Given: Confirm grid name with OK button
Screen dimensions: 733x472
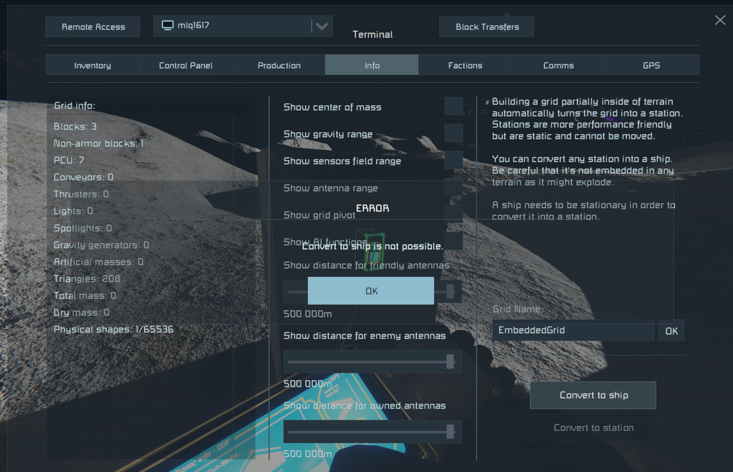Looking at the screenshot, I should click(671, 331).
